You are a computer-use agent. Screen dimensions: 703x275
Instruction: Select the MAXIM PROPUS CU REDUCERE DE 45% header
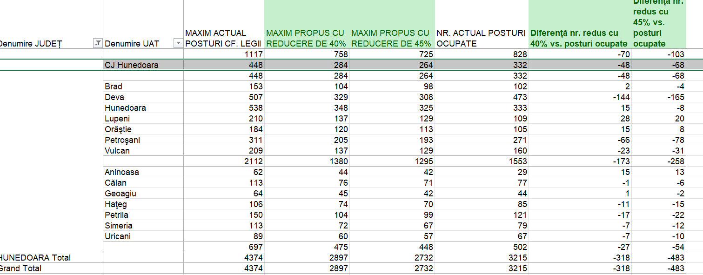tap(391, 38)
